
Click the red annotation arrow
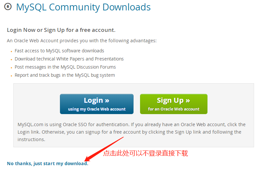click(104, 149)
